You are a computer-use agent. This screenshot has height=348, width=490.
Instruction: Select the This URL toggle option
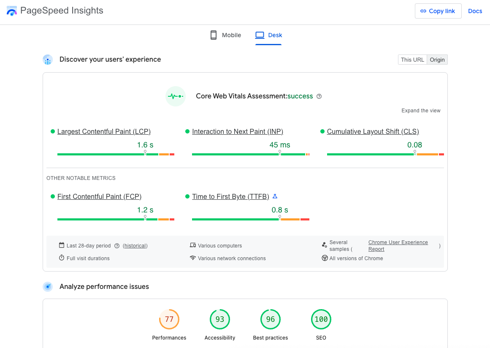click(412, 60)
